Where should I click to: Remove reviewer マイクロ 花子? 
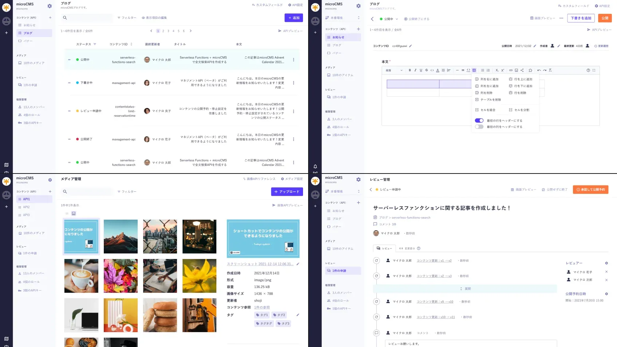(606, 272)
